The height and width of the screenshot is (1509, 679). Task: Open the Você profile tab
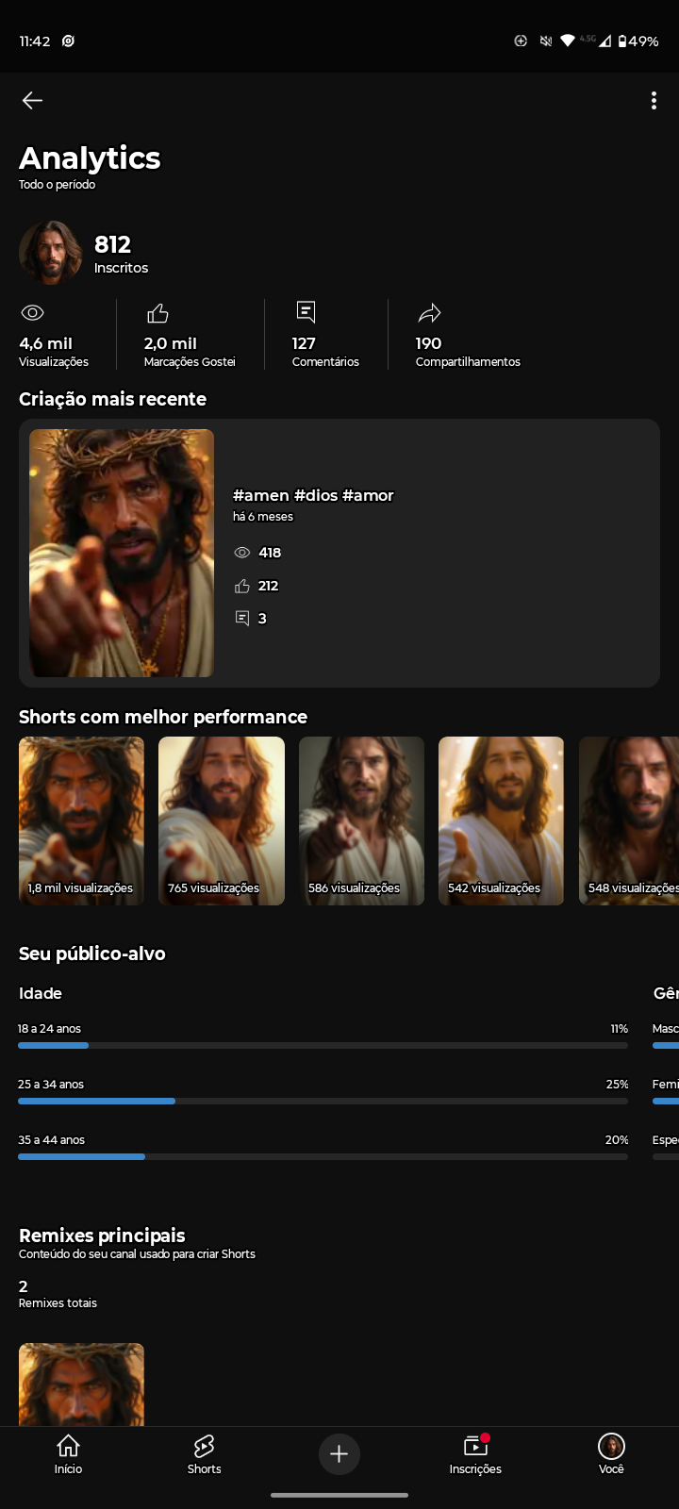click(x=611, y=1453)
